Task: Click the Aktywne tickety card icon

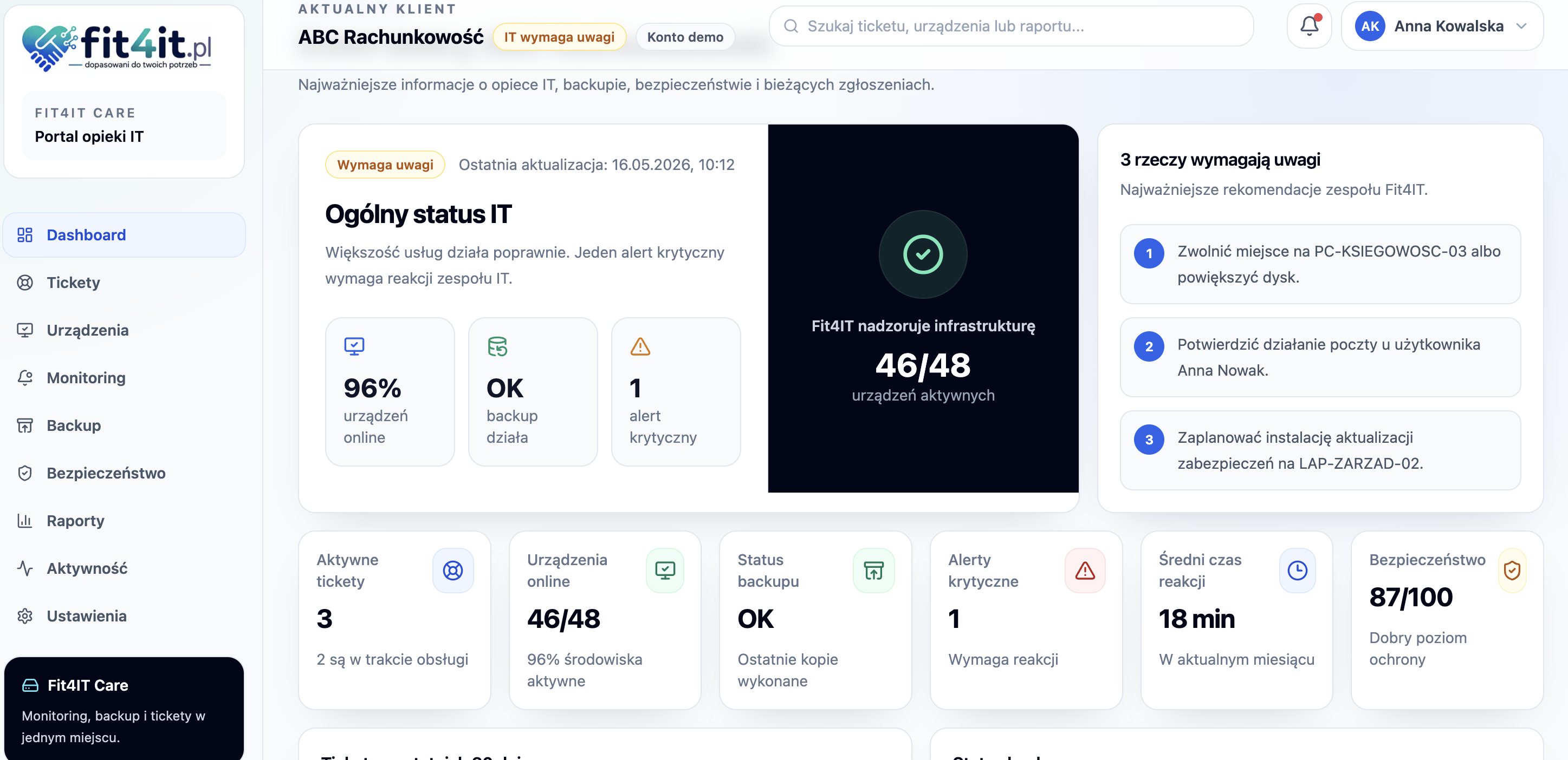Action: pos(453,571)
